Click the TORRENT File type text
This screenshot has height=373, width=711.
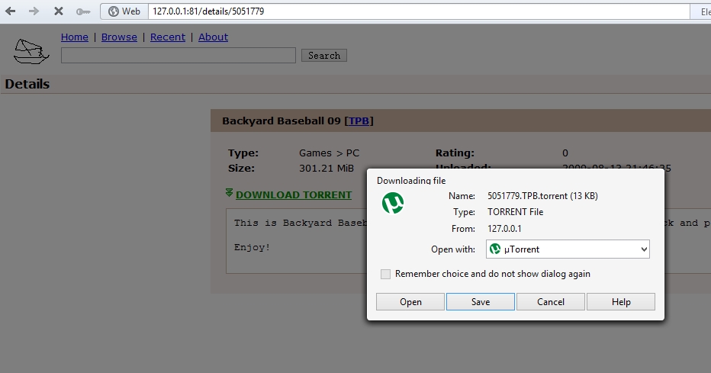click(515, 212)
